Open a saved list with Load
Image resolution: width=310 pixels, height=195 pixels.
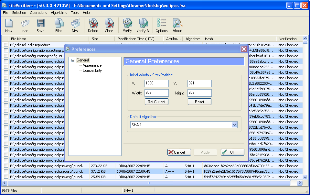tap(25, 25)
